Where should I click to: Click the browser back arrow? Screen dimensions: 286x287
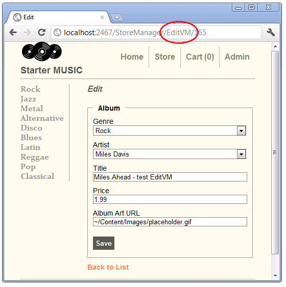coord(13,33)
